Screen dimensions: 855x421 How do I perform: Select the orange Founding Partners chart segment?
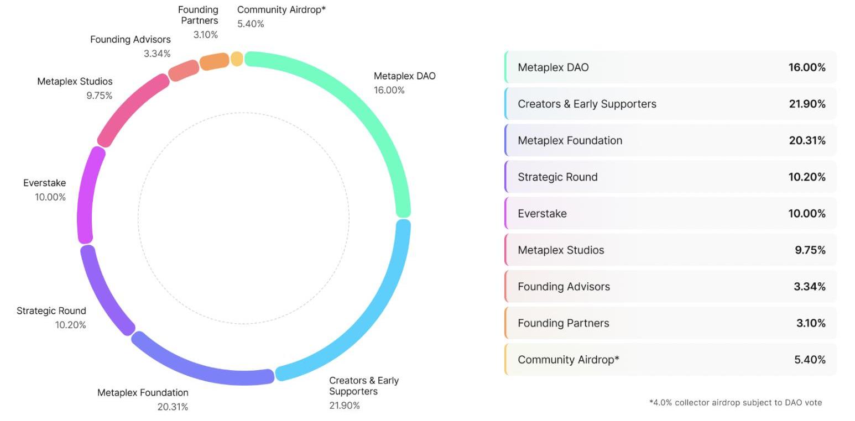click(x=214, y=61)
